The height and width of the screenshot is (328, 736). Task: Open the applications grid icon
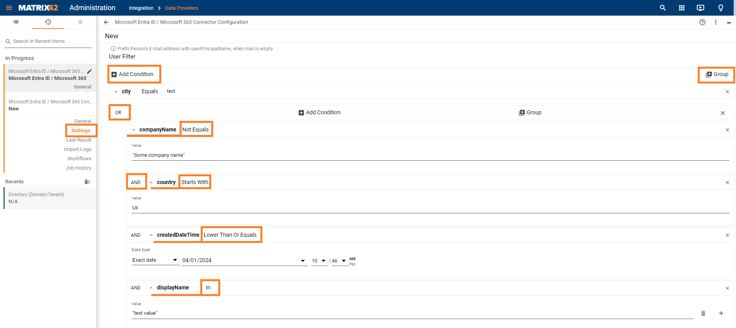coord(682,8)
